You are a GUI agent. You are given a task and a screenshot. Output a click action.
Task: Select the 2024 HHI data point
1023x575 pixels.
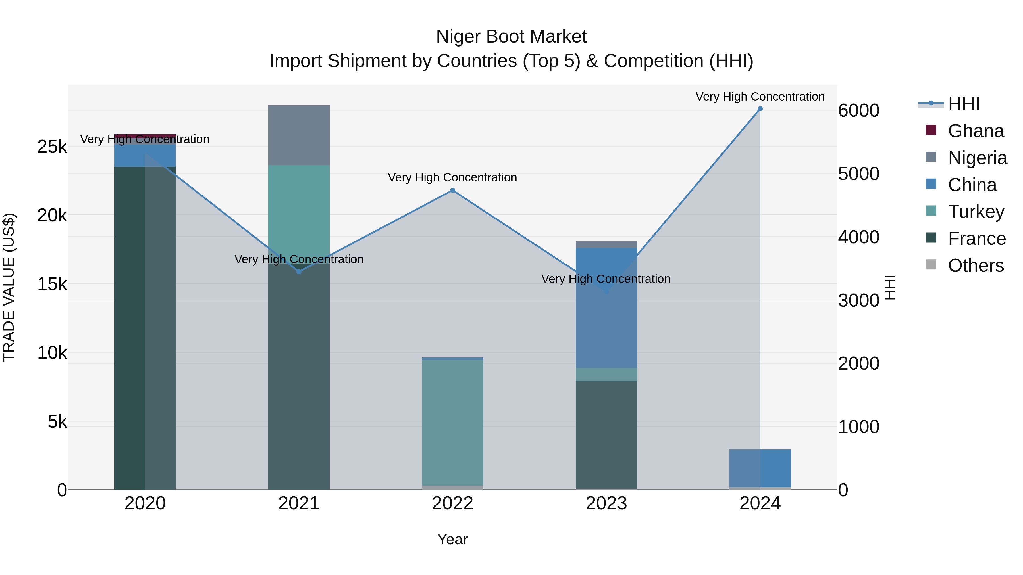pyautogui.click(x=760, y=109)
